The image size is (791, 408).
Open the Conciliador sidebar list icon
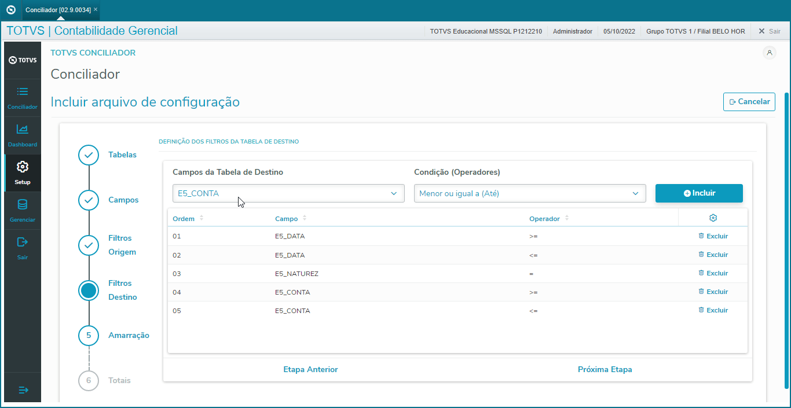coord(23,91)
